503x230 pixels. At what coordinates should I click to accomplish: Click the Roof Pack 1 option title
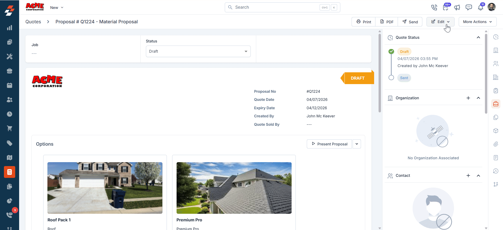59,220
